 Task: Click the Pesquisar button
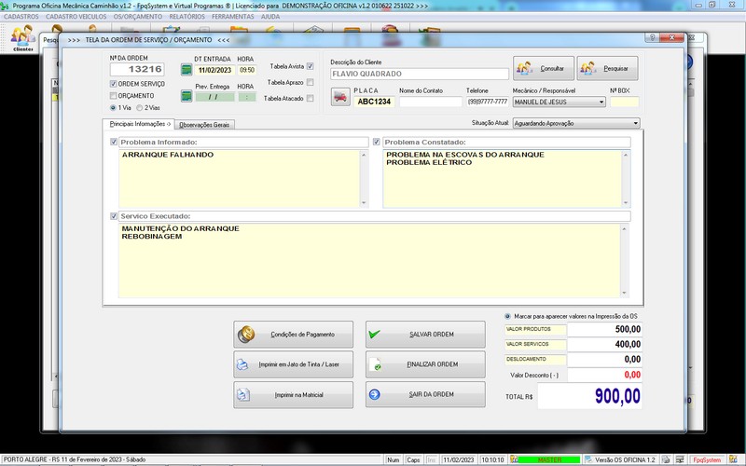coord(608,68)
